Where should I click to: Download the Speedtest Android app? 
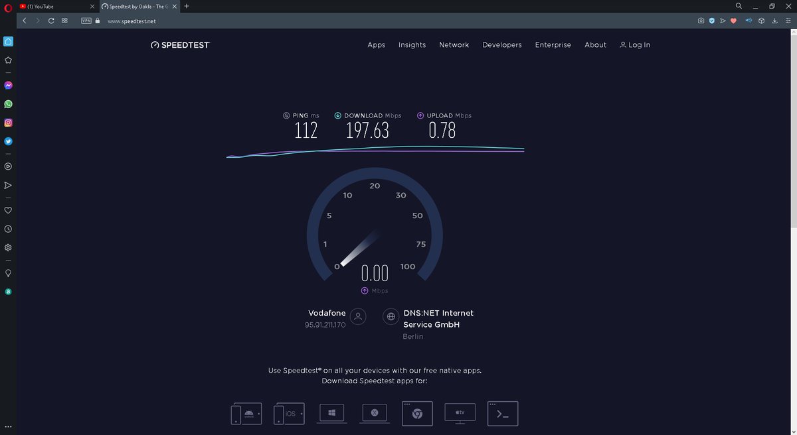246,414
